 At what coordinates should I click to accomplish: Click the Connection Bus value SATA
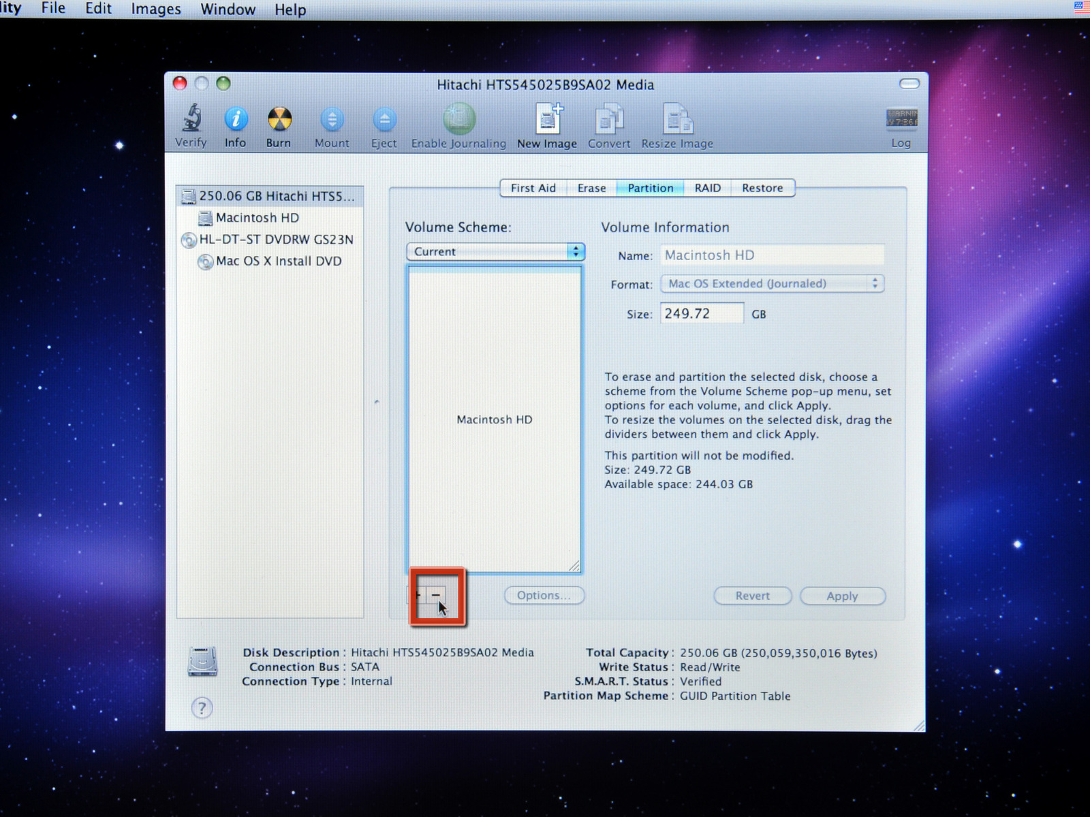pos(365,667)
